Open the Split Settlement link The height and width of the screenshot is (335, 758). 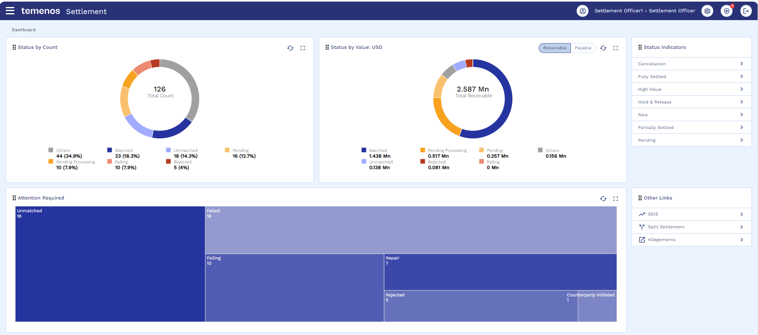(x=692, y=227)
